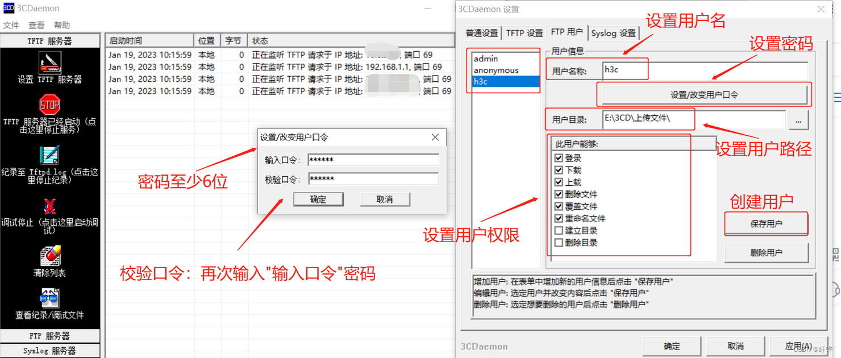
Task: Click the clear list eraser icon
Action: point(49,256)
